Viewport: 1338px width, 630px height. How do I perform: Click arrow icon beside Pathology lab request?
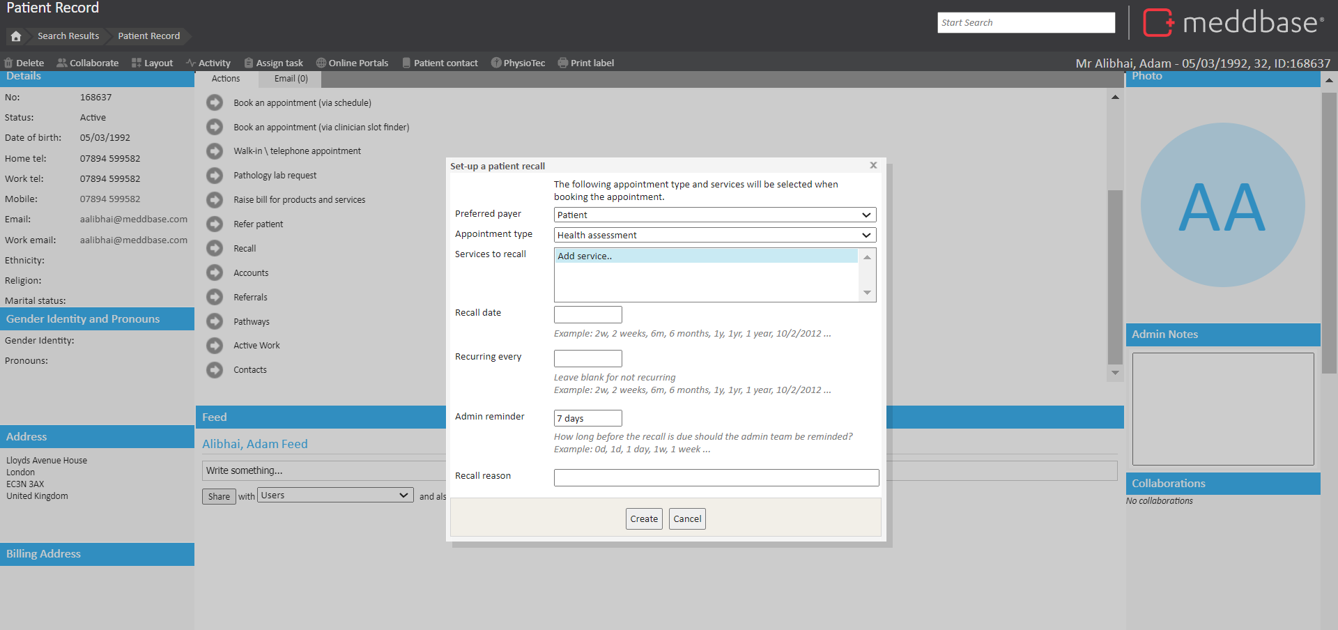click(x=215, y=176)
